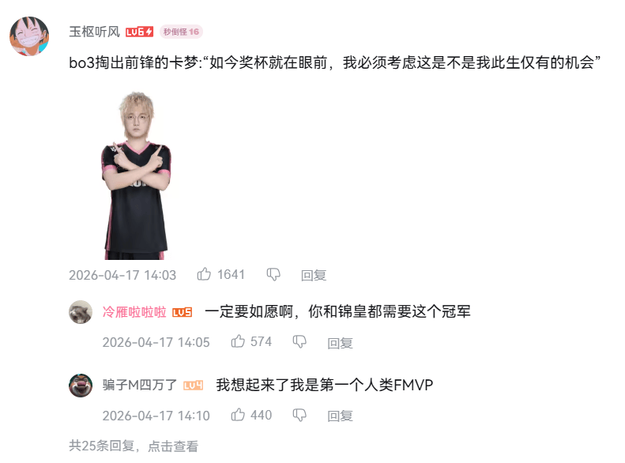
Task: Open 骗子M四万了's LV4 level badge
Action: click(x=193, y=386)
